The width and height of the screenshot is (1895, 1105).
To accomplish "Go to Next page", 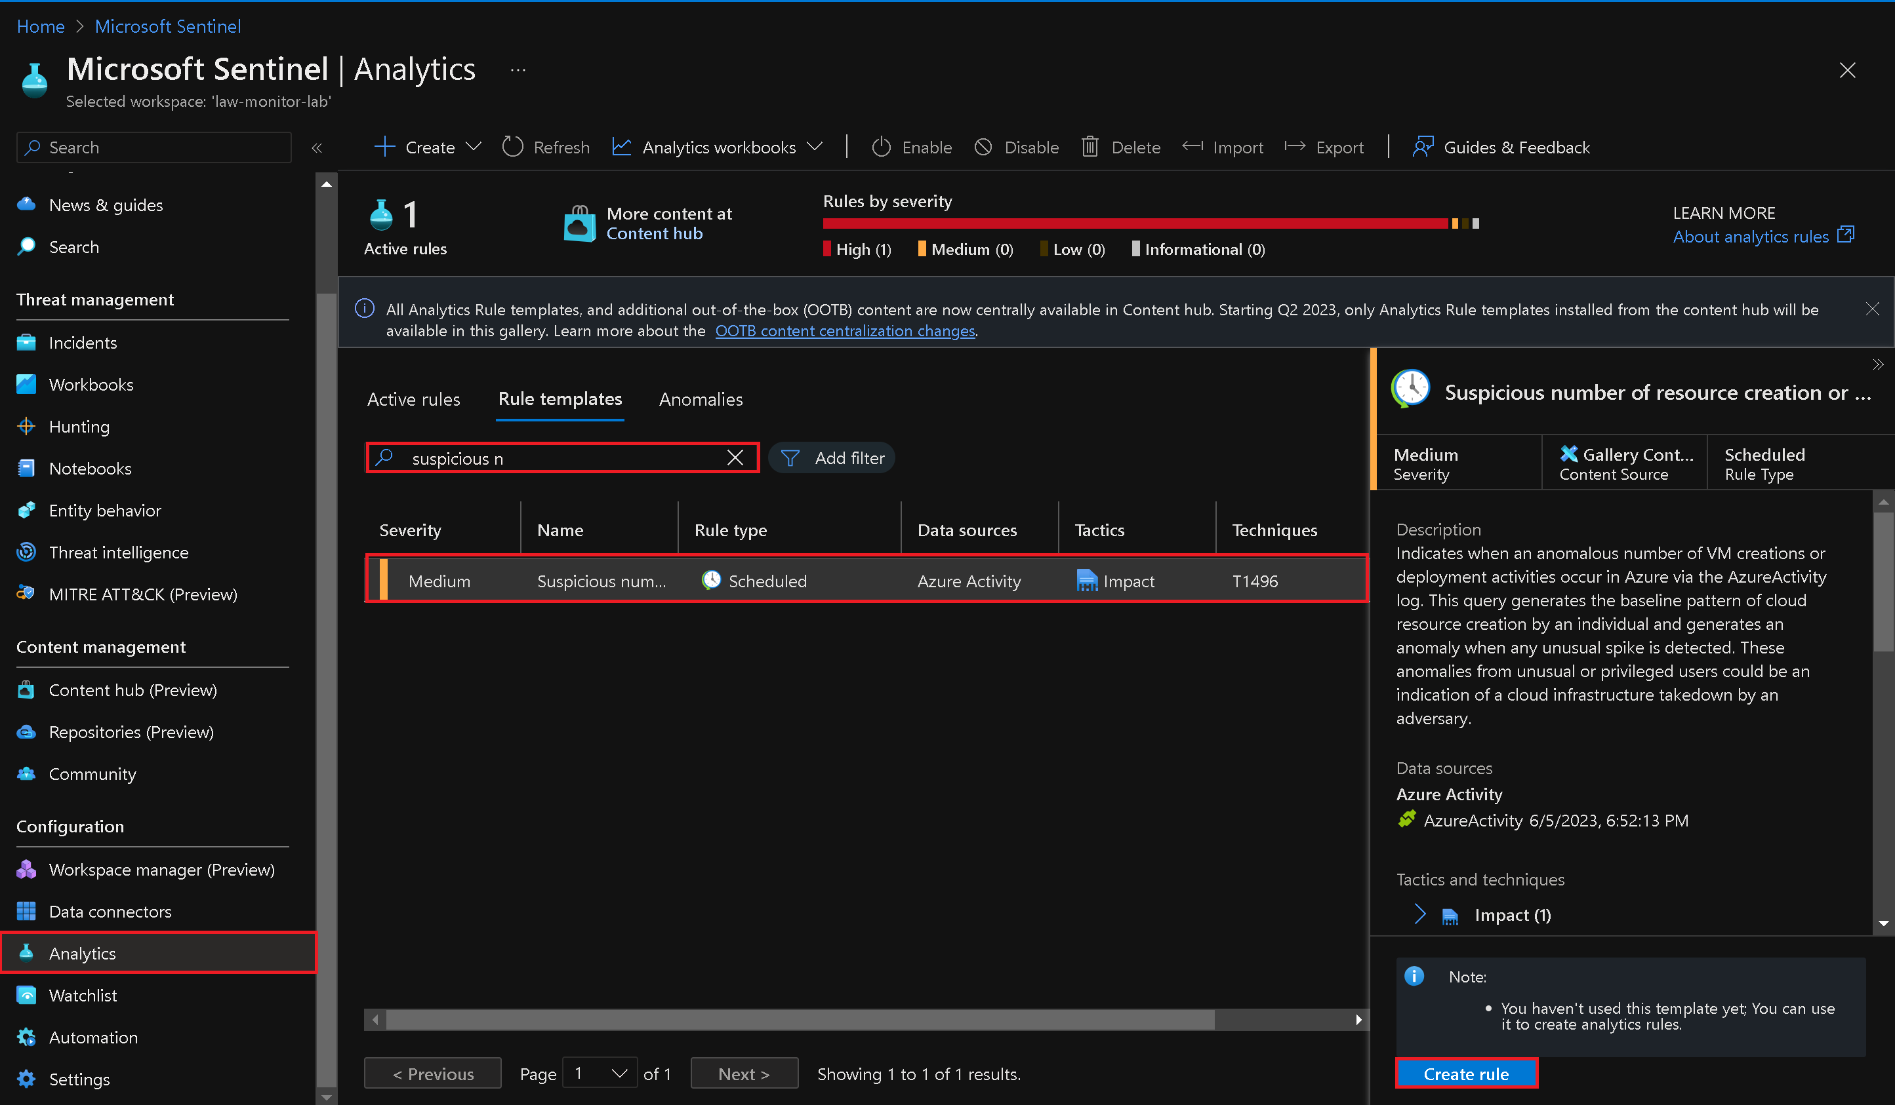I will 744,1074.
